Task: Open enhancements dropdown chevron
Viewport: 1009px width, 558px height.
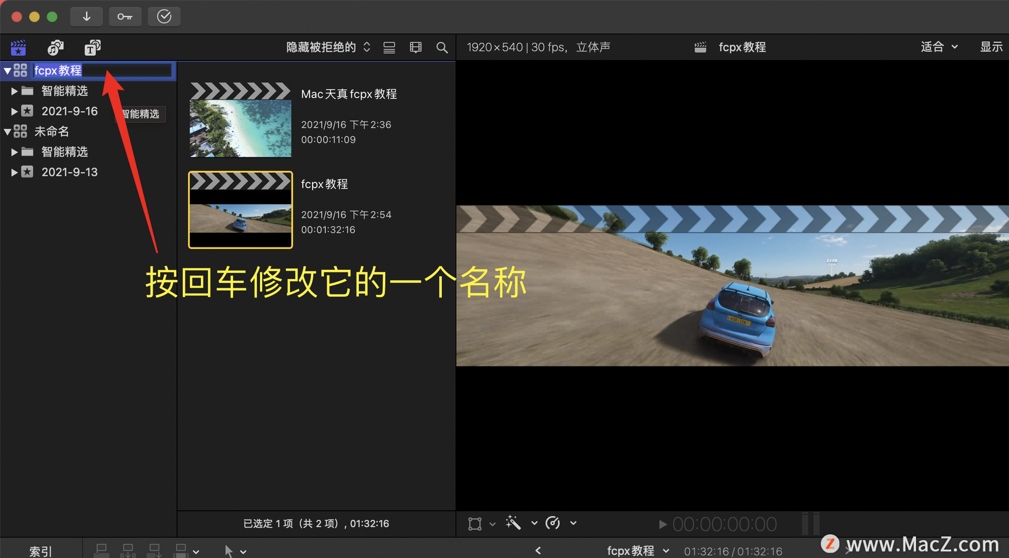Action: point(534,523)
